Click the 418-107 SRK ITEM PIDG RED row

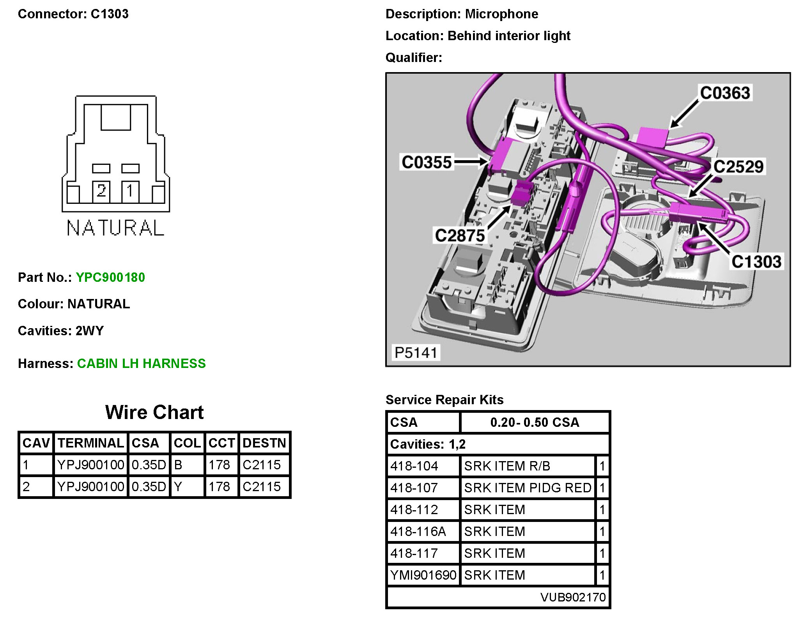tap(527, 488)
